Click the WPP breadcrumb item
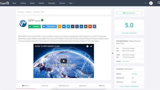This screenshot has height=90, width=160. [x=43, y=12]
